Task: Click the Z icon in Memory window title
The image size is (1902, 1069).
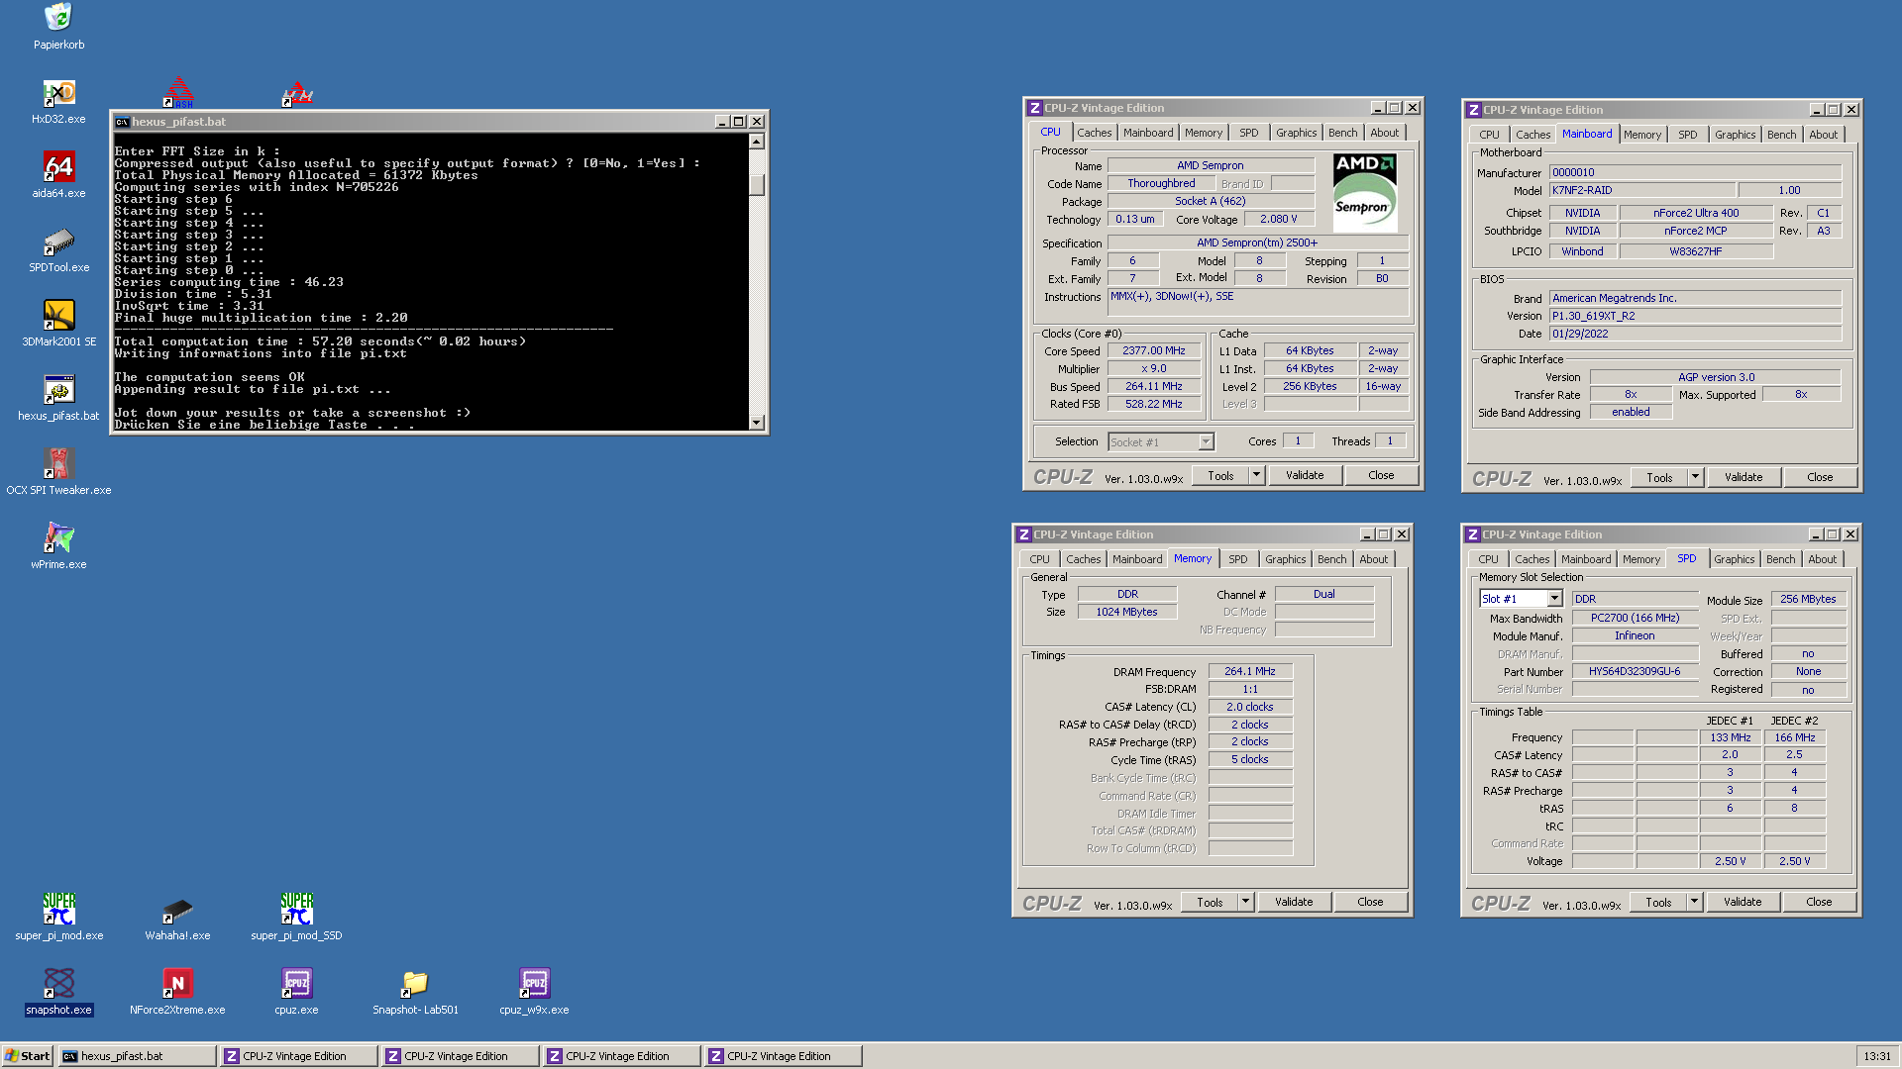Action: click(x=1024, y=534)
